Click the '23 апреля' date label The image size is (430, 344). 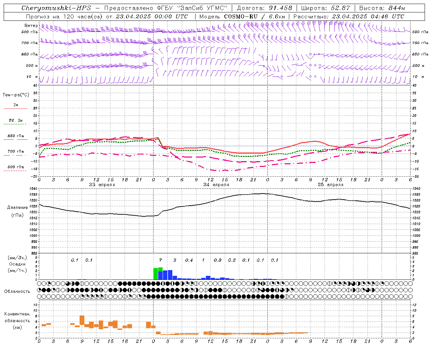coord(102,185)
